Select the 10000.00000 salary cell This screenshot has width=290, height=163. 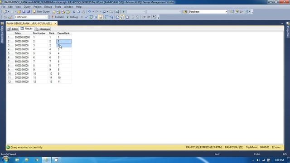(x=22, y=81)
